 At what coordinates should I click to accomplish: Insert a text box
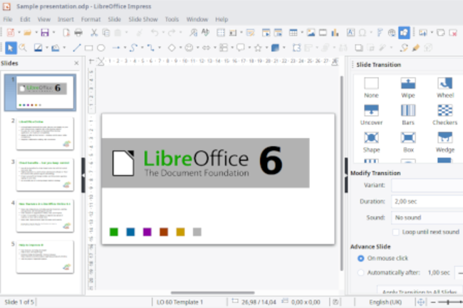point(350,33)
